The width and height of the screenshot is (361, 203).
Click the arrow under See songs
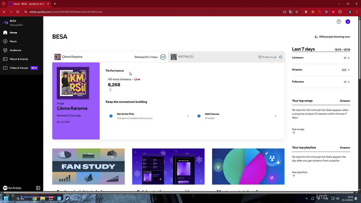(294, 133)
